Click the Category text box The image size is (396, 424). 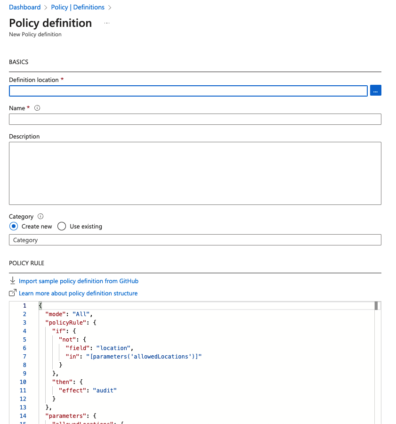pos(195,240)
